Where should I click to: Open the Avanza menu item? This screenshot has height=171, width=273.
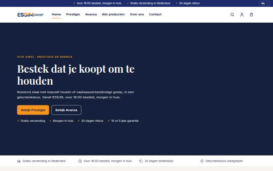tap(91, 15)
